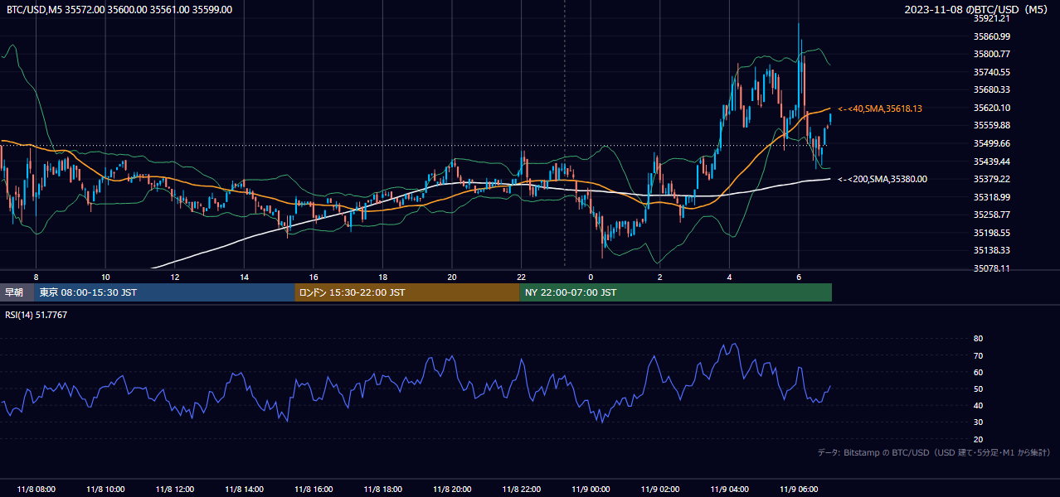Screen dimensions: 1060x497
Task: Select the 40 SMA label 35618.13
Action: [x=880, y=109]
